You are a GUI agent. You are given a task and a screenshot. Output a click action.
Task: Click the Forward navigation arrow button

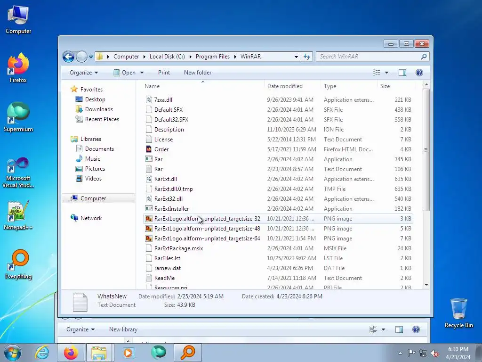point(81,57)
